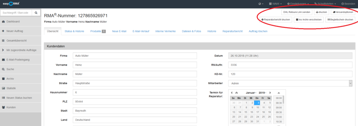
Task: Switch to Status & Historie tab
Action: (74, 31)
